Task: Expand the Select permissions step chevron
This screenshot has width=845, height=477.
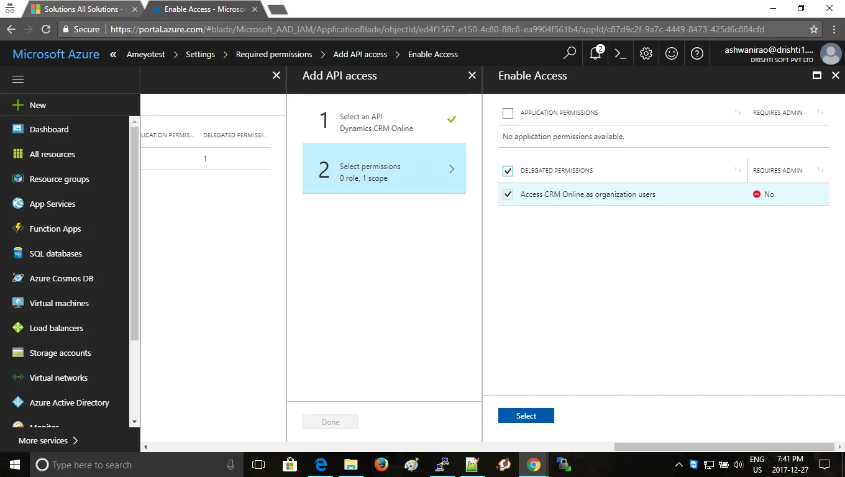Action: (452, 169)
